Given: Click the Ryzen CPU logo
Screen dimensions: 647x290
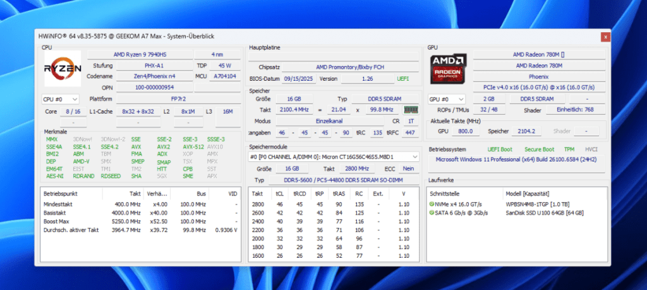Looking at the screenshot, I should [62, 67].
